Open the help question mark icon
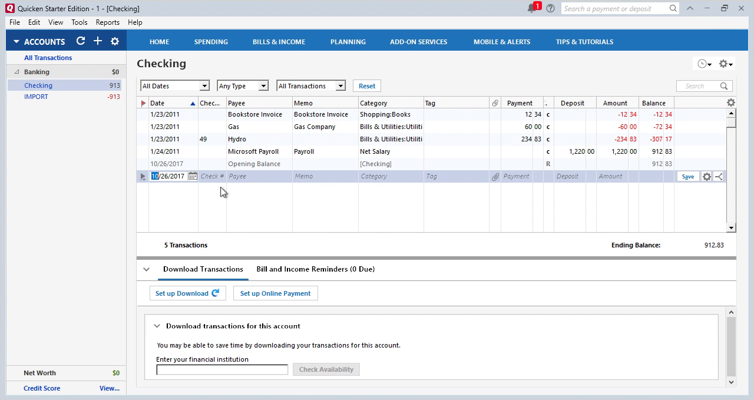This screenshot has width=754, height=400. point(550,8)
